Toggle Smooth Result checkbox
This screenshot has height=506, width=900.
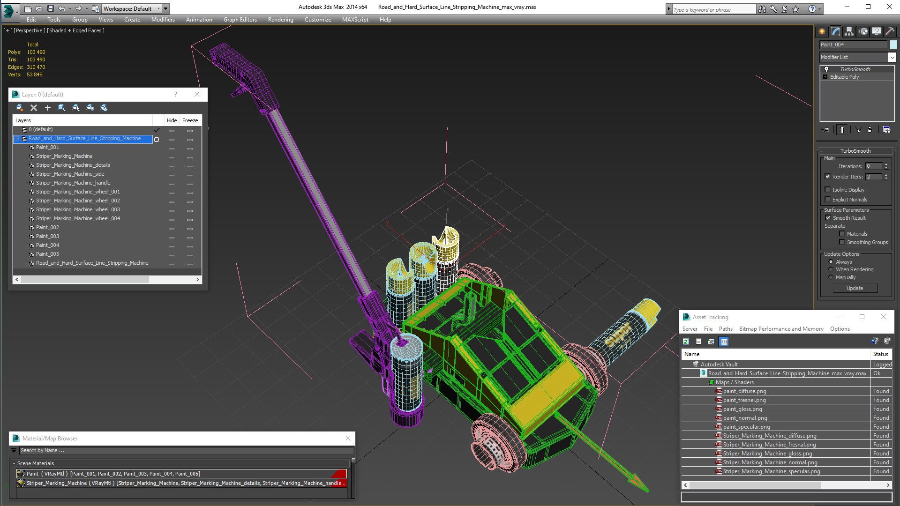828,218
